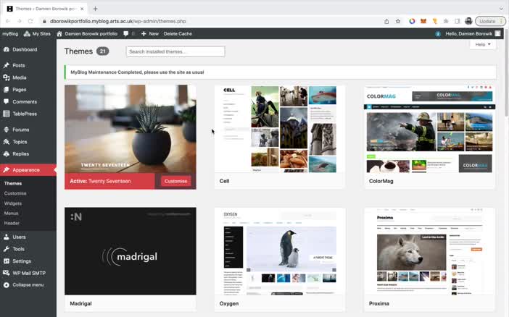
Task: Click the browser forward arrow
Action: (19, 21)
